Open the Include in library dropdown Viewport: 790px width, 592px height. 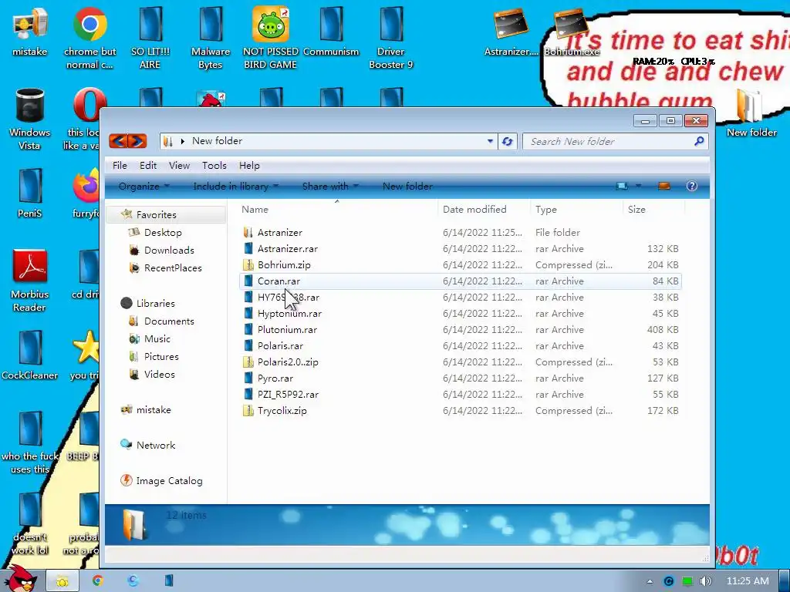(x=236, y=187)
